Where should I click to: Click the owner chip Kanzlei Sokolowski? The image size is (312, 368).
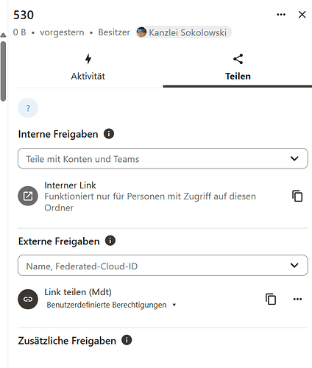click(183, 32)
